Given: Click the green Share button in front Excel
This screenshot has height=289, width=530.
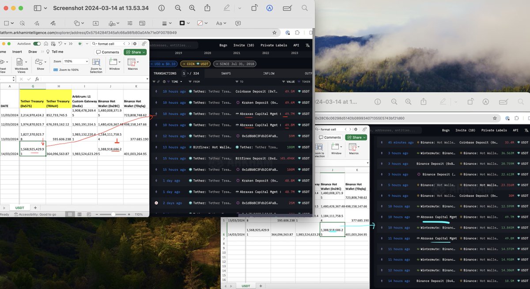Looking at the screenshot, I should click(135, 52).
